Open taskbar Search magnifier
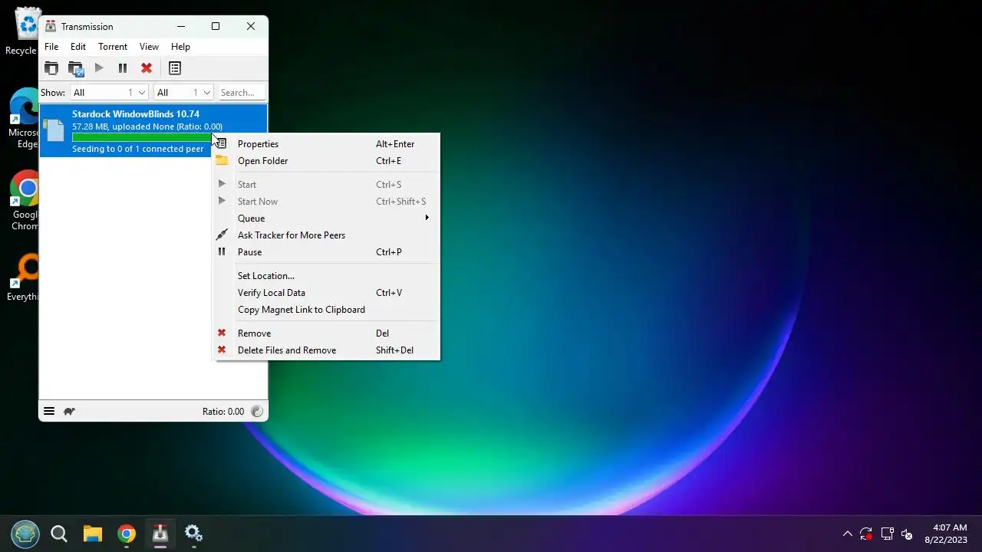The width and height of the screenshot is (982, 552). pyautogui.click(x=59, y=534)
